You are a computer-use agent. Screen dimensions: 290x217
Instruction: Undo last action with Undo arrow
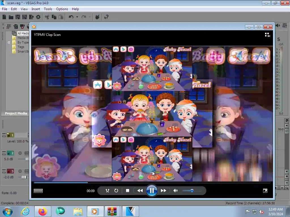(x=71, y=17)
